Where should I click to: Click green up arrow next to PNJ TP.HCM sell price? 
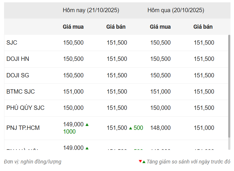[131, 128]
